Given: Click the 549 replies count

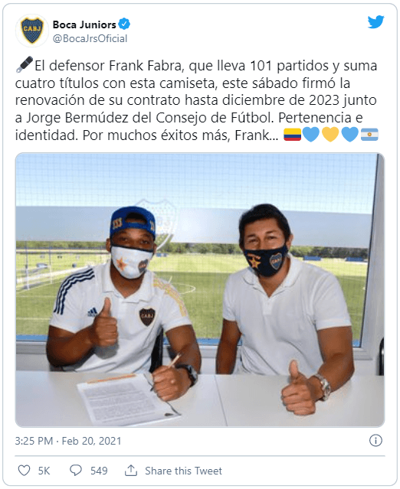Looking at the screenshot, I should [99, 471].
